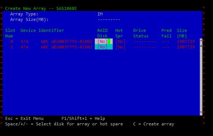This screenshot has width=213, height=136.
Task: Click ATA vendor in slot 0 row
Action: (25, 41)
